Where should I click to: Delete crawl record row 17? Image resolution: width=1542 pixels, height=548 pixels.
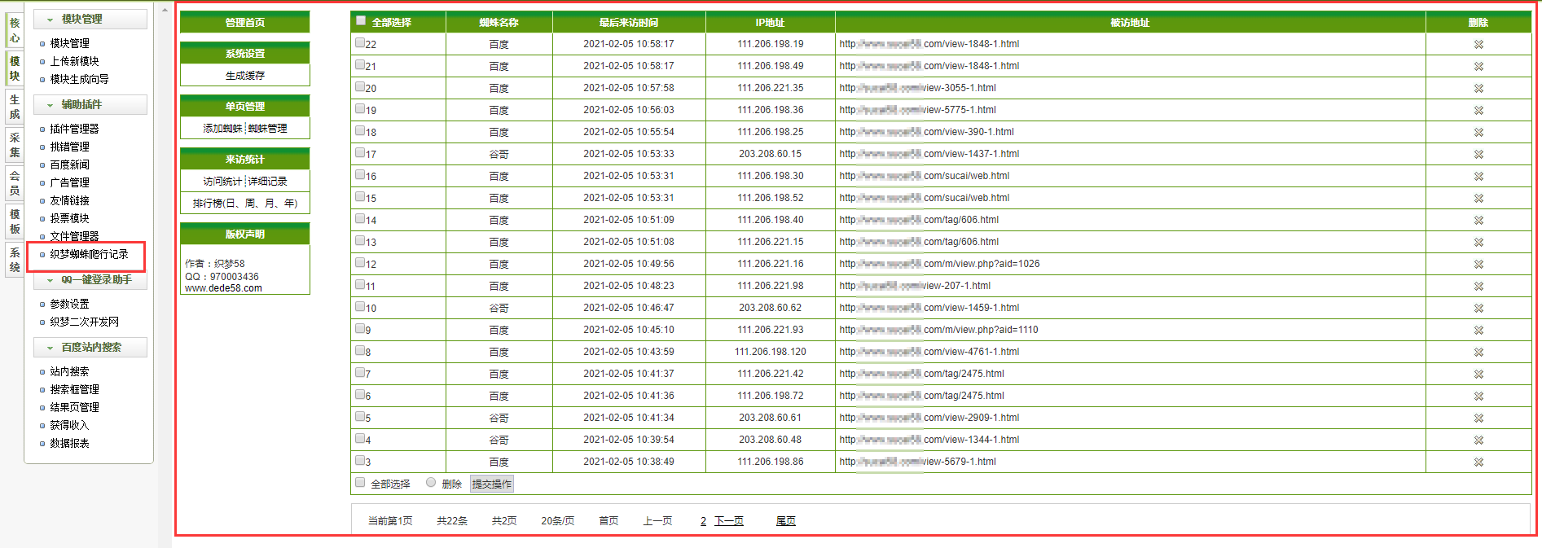pyautogui.click(x=1478, y=155)
